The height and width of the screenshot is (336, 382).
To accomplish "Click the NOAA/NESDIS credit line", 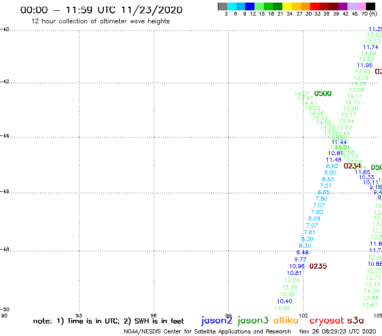I will (x=208, y=331).
